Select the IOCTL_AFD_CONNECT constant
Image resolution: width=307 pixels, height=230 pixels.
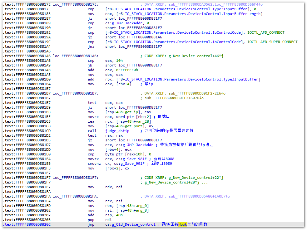coord(266,32)
